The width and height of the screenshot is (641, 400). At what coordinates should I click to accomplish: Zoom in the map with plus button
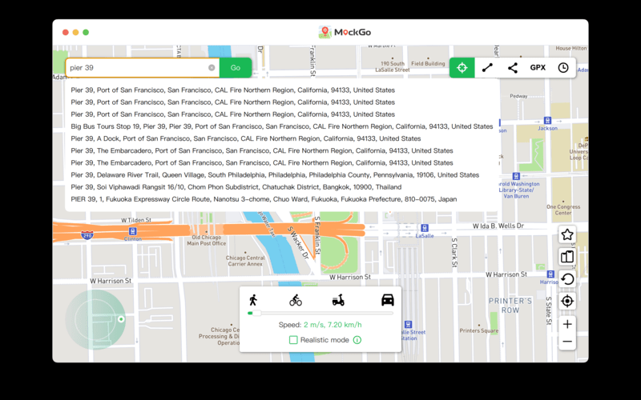[x=567, y=325]
